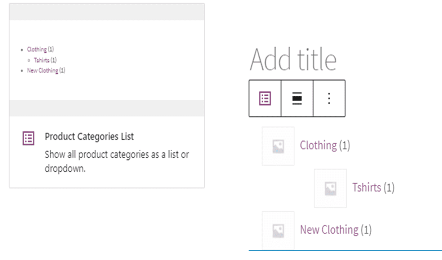Viewport: 442px width, 260px height.
Task: Click the purple list icon beside block description
Action: pos(28,138)
